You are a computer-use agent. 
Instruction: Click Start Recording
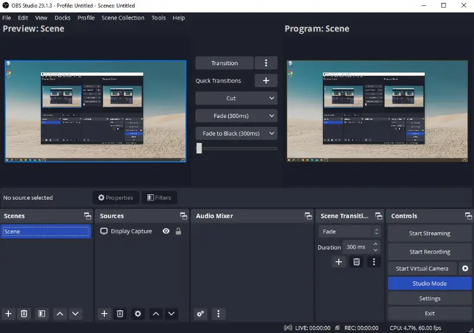pyautogui.click(x=430, y=252)
